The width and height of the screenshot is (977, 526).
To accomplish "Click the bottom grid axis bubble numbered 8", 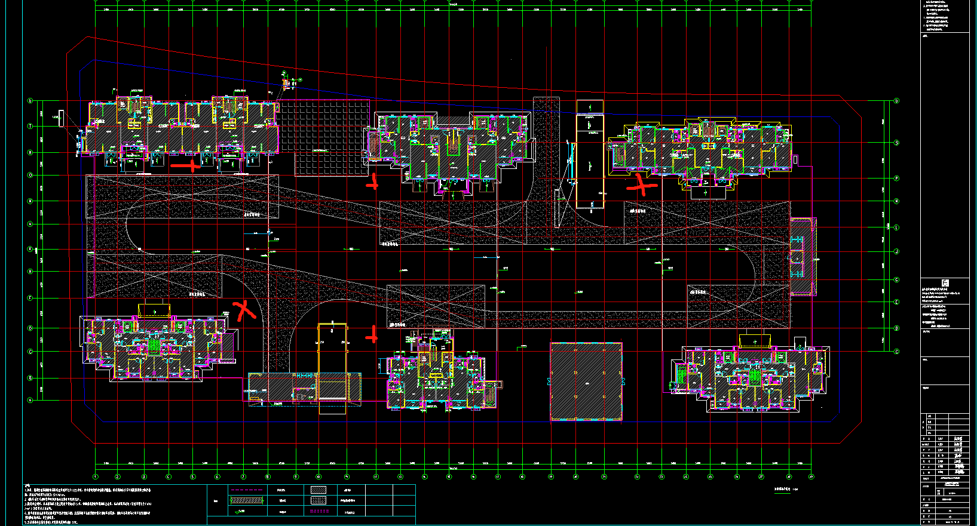I will coord(268,476).
